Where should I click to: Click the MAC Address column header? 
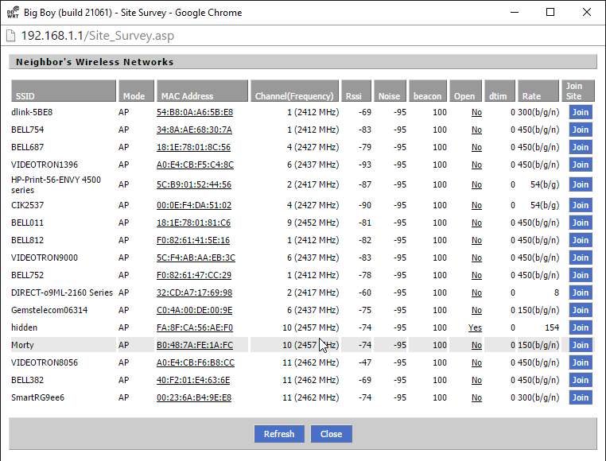202,91
